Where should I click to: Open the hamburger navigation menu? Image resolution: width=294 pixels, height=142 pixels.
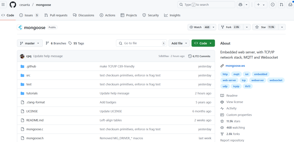pos(3,5)
